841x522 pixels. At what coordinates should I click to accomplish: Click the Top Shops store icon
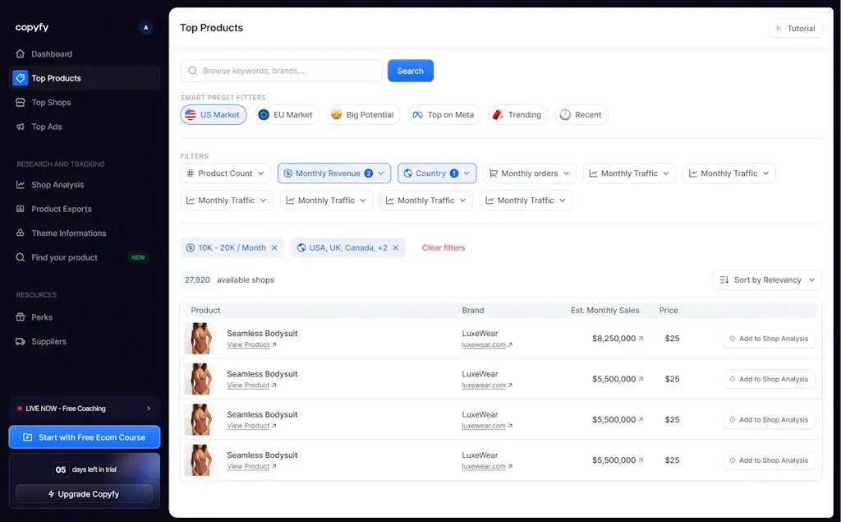tap(21, 103)
